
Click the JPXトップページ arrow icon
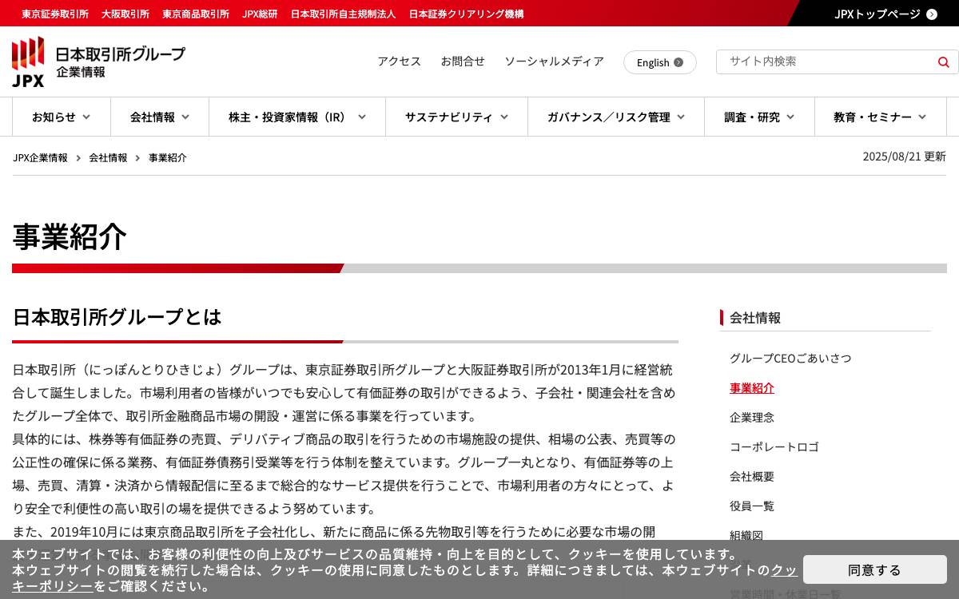click(931, 14)
